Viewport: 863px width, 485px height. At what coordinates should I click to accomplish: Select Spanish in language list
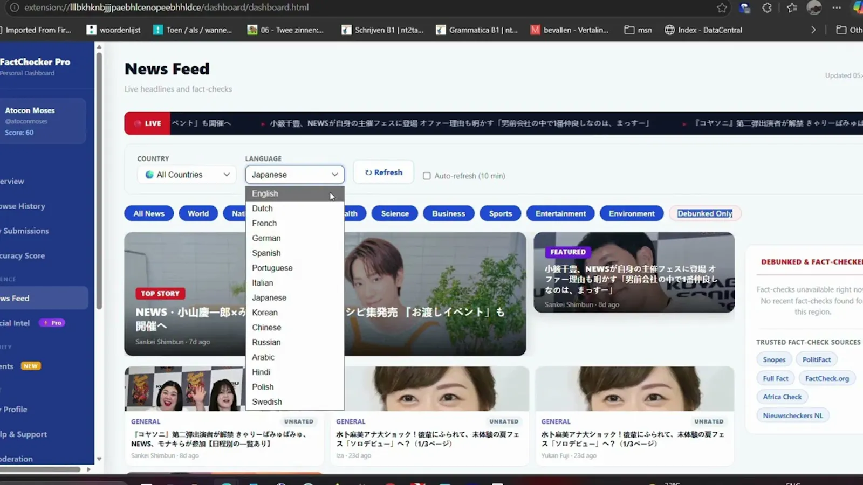click(294, 253)
